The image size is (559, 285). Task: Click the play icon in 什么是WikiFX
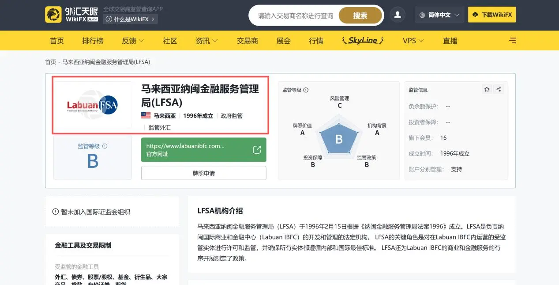coord(109,19)
